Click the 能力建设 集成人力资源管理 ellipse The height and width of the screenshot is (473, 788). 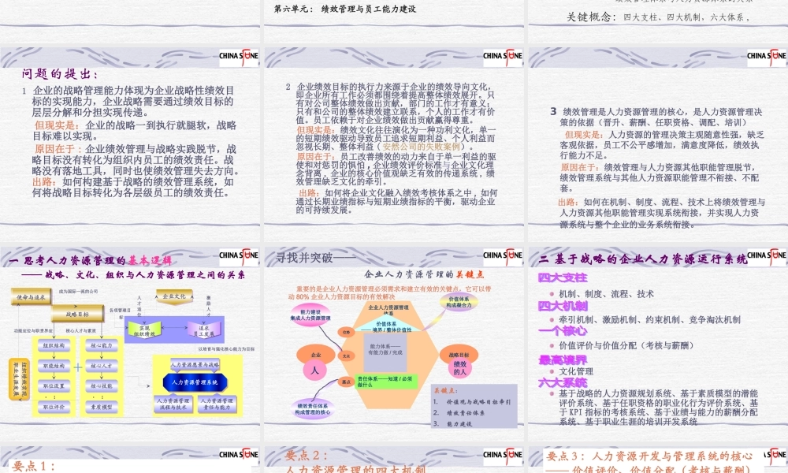click(x=310, y=315)
